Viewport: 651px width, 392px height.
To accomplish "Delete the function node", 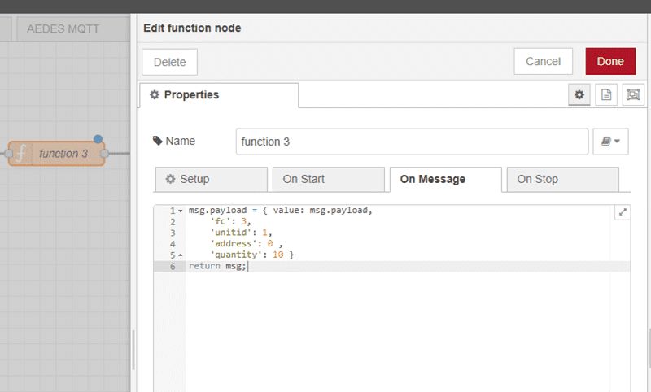I will click(169, 62).
